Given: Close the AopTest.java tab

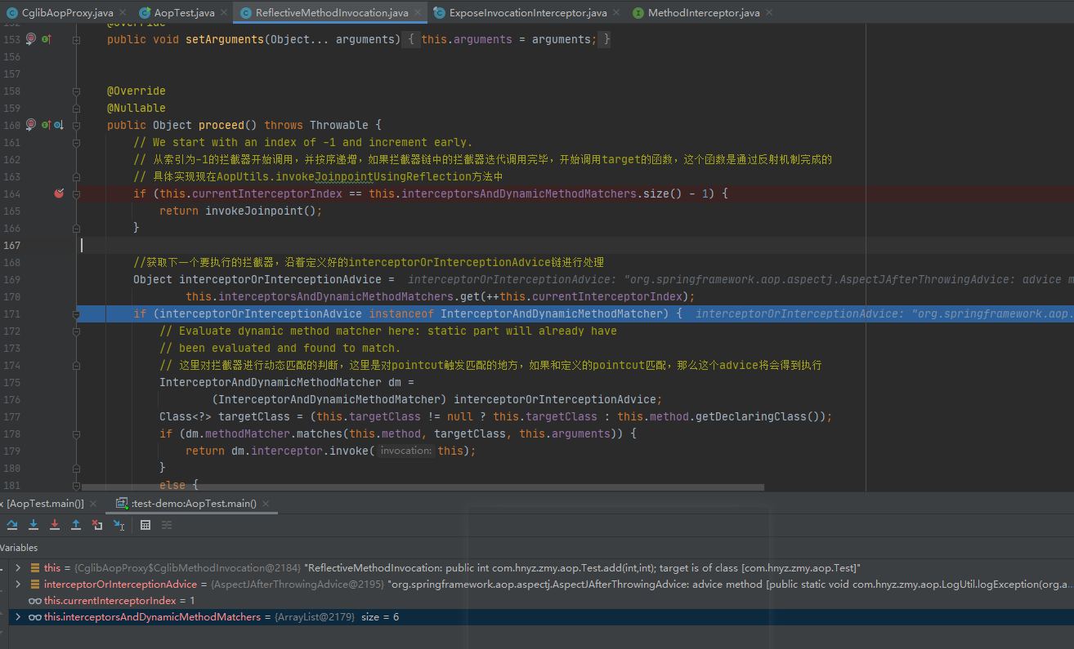Looking at the screenshot, I should 224,13.
